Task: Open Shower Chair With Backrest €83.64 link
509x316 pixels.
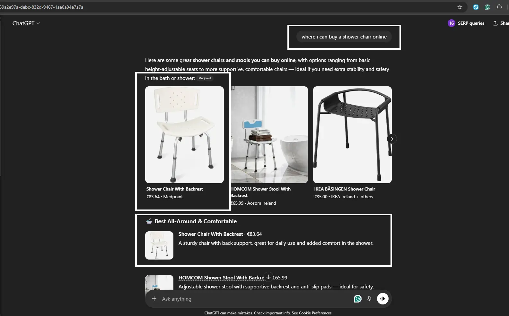Action: (211, 234)
